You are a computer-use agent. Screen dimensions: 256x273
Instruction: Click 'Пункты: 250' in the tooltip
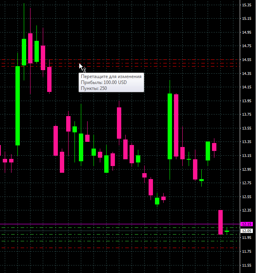pos(94,88)
